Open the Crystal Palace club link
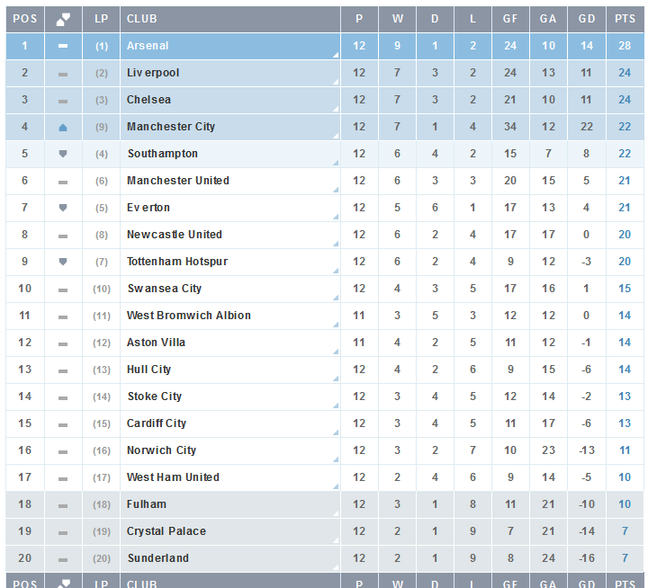This screenshot has height=588, width=648. coord(166,531)
